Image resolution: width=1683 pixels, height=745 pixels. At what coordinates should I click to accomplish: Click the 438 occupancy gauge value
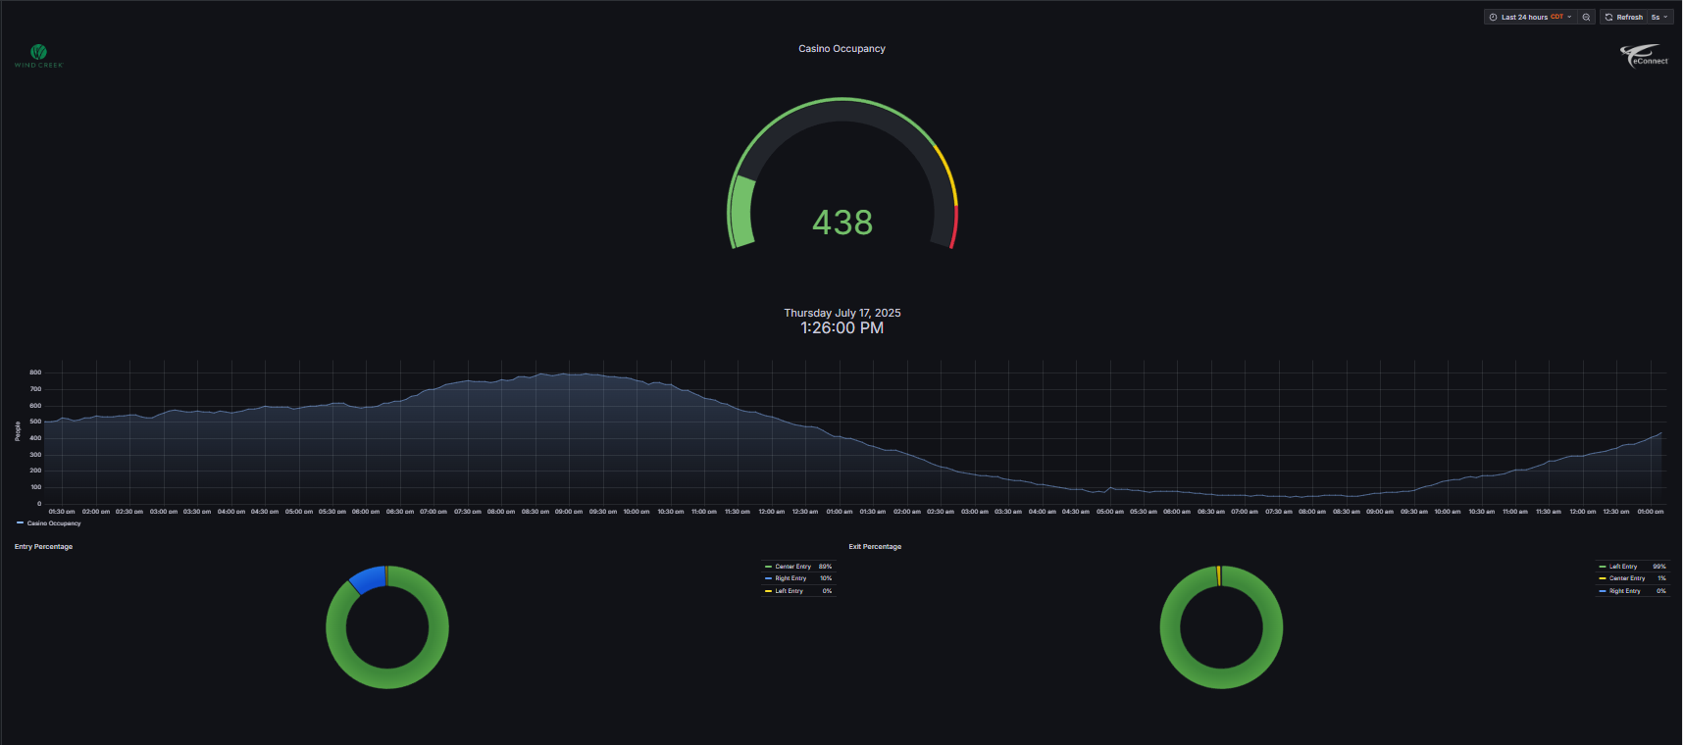click(x=841, y=223)
